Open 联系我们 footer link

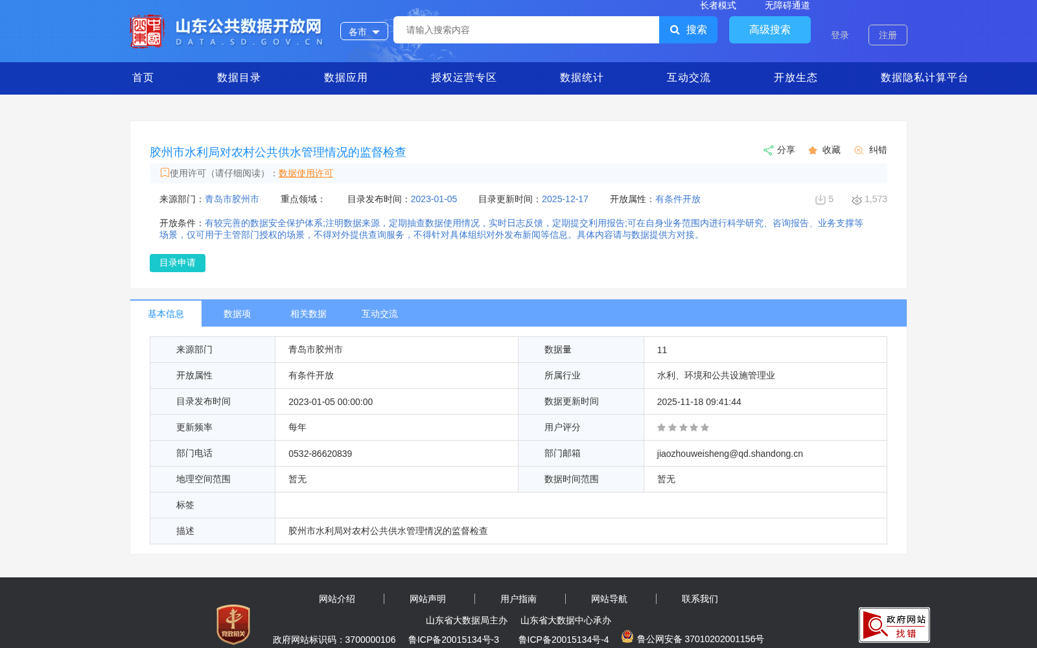700,599
